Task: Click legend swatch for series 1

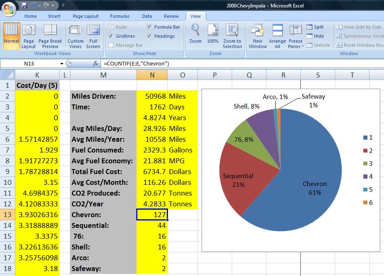Action: click(365, 138)
